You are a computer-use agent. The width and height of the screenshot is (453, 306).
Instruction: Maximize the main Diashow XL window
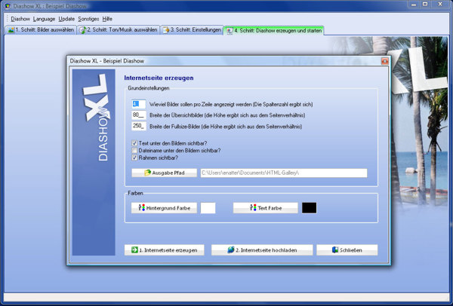pos(425,4)
